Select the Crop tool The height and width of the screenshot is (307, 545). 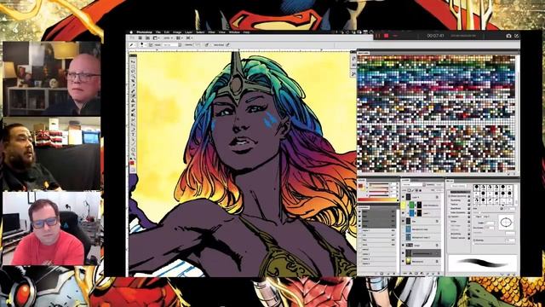pos(133,81)
